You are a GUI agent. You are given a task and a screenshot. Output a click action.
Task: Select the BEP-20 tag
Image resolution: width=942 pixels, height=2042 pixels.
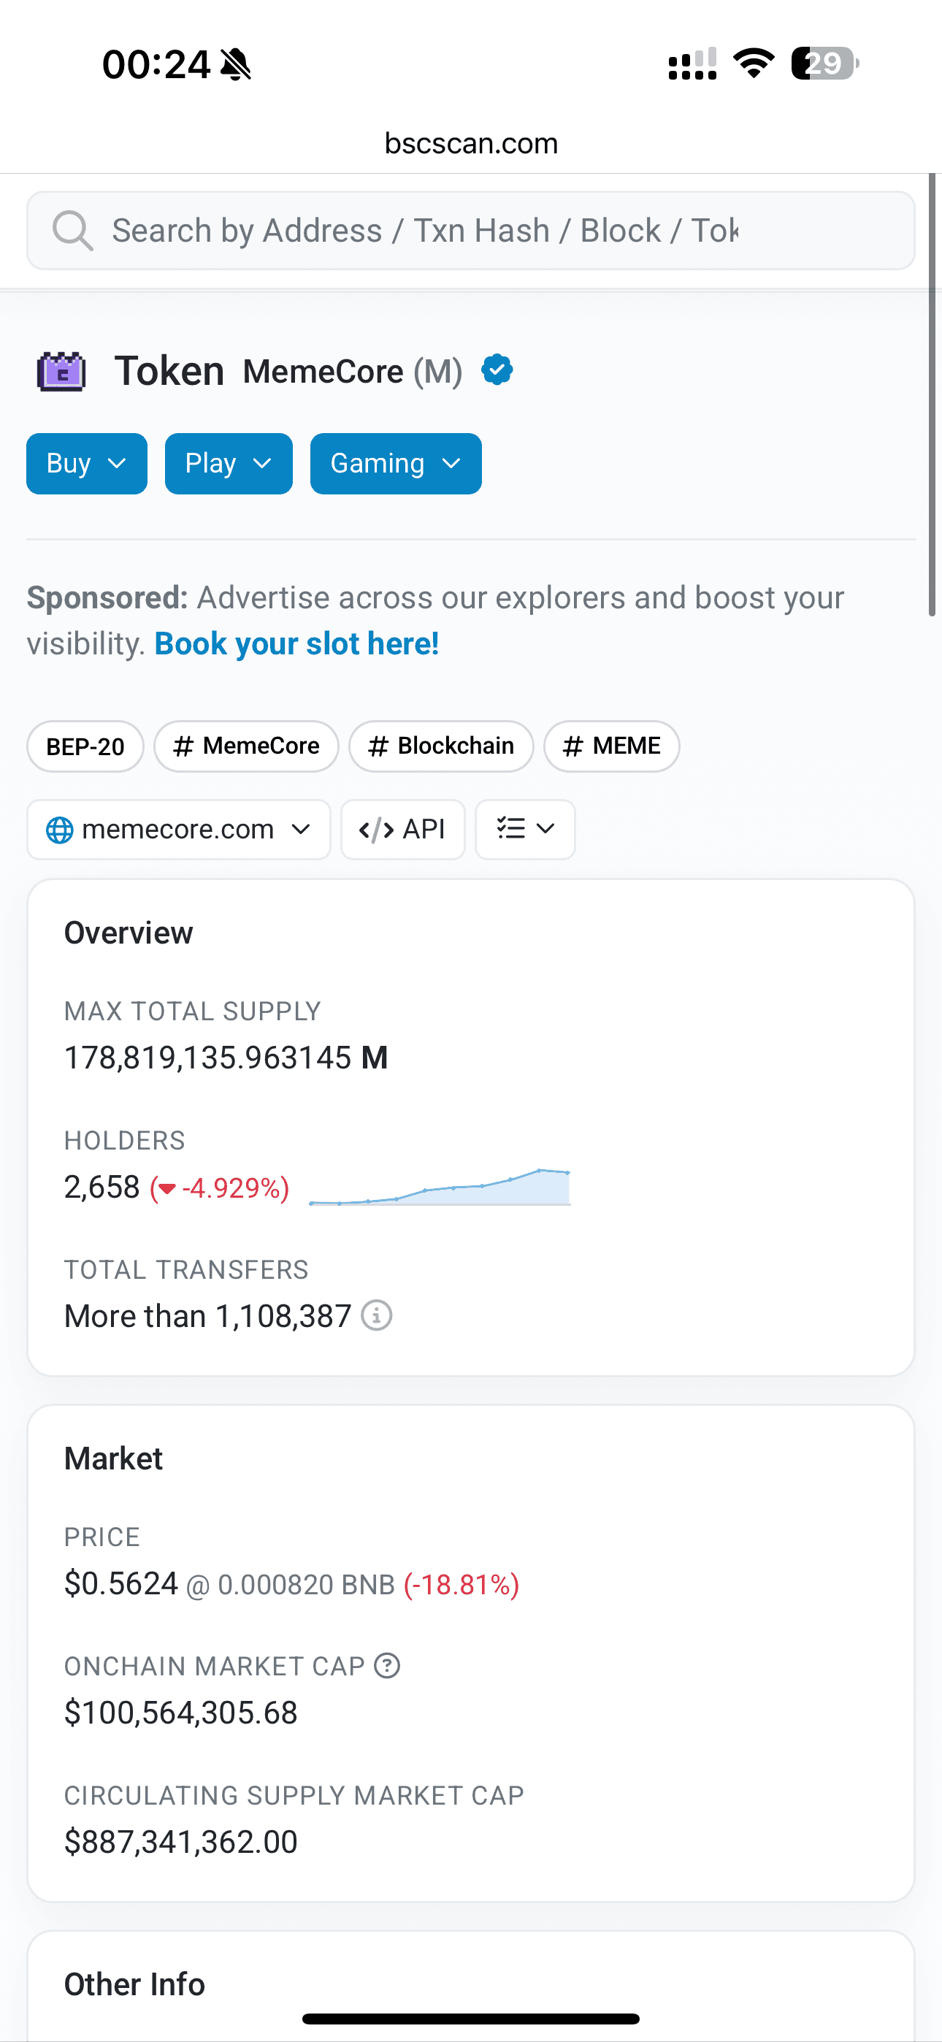(x=85, y=746)
